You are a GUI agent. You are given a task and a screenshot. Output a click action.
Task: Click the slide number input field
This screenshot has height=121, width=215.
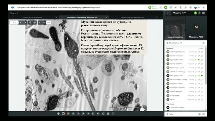(x=14, y=23)
